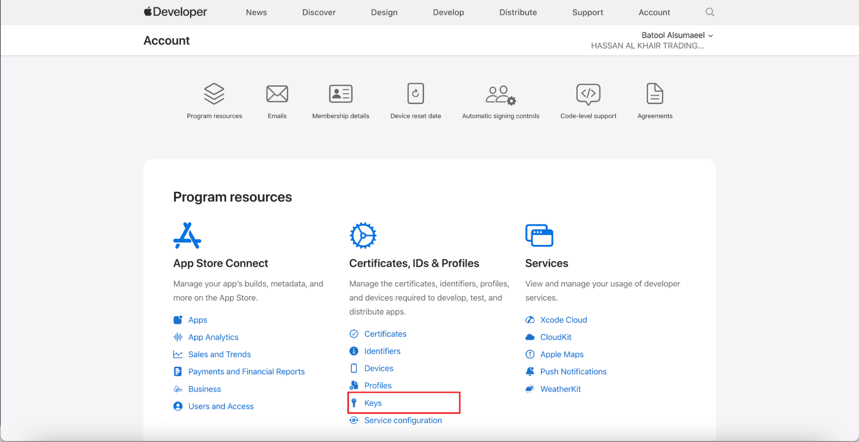Open the Xcode Cloud link
The width and height of the screenshot is (859, 442).
tap(563, 320)
